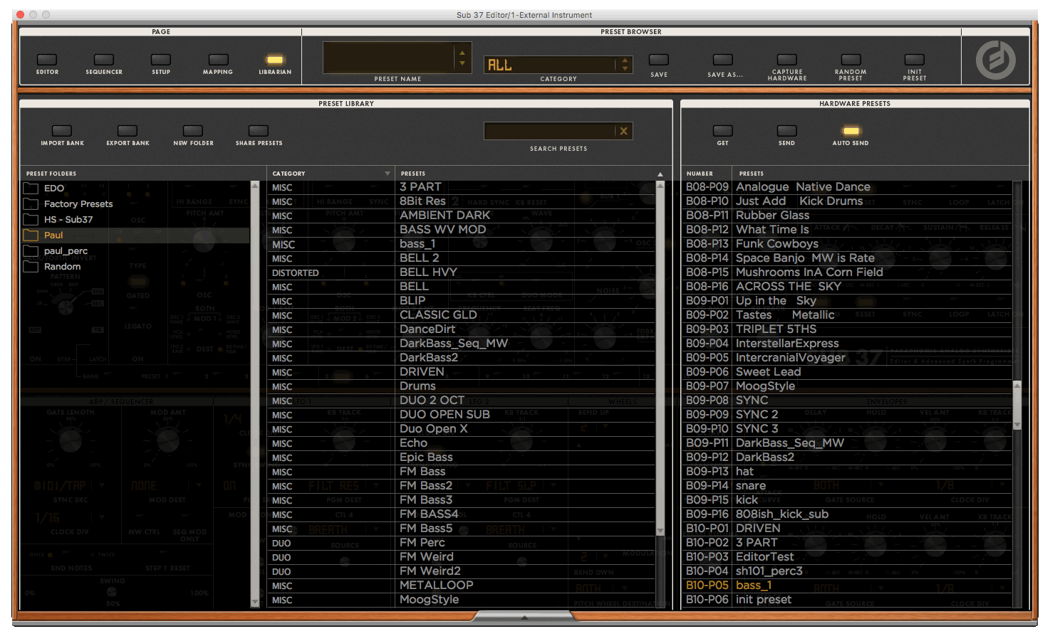Screen dimensions: 1050x641
Task: Open the Category column sort dropdown
Action: [388, 174]
